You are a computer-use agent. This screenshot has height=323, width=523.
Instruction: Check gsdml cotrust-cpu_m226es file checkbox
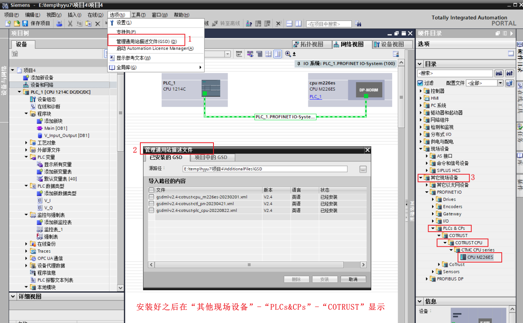(x=151, y=196)
